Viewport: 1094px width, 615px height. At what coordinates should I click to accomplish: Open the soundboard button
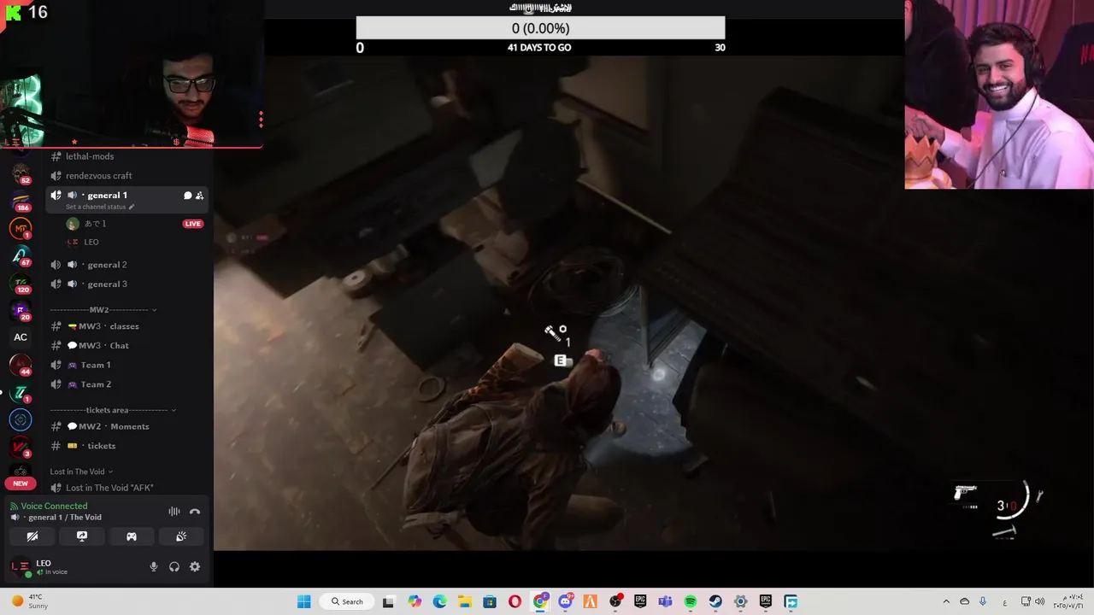tap(181, 536)
